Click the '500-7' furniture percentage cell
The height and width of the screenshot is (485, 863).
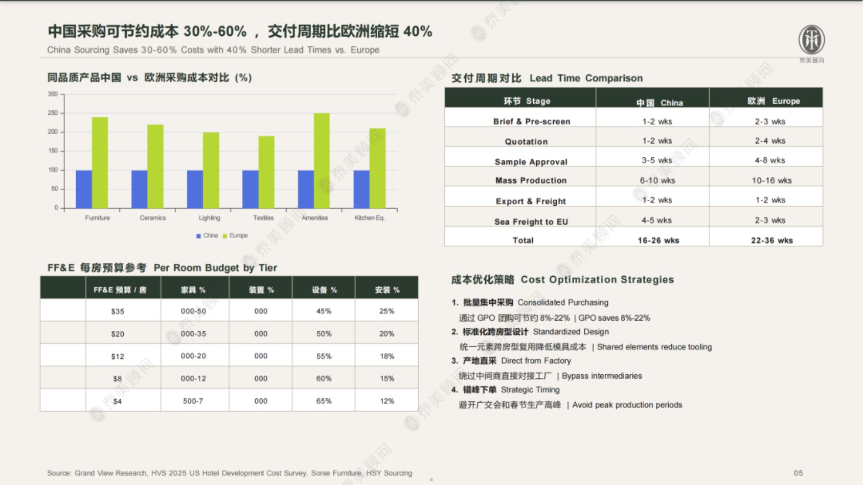coord(193,401)
